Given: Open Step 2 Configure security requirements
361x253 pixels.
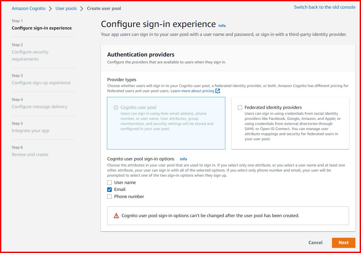Looking at the screenshot, I should click(30, 55).
